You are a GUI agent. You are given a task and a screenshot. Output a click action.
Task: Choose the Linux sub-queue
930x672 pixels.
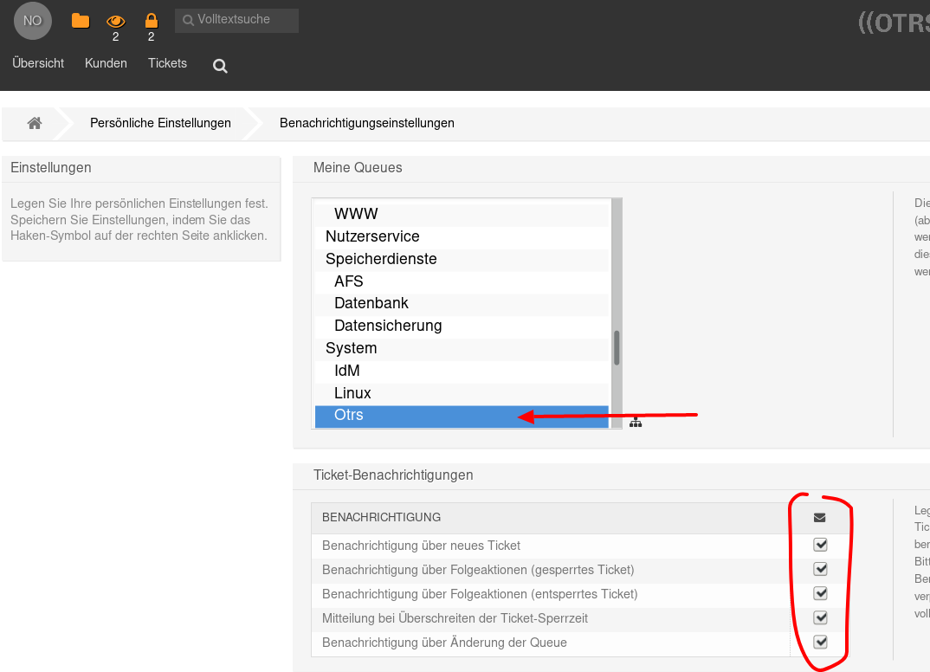[x=352, y=393]
